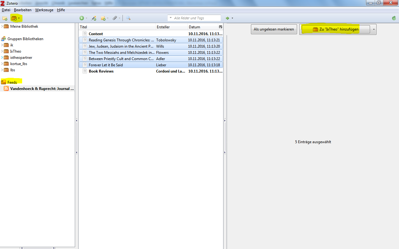Click the Meine Bibliothek library icon
Viewport: 399px width, 249px height.
(x=6, y=26)
